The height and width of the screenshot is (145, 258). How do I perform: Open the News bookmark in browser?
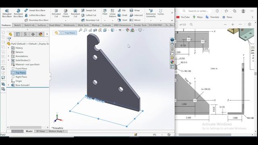(227, 17)
